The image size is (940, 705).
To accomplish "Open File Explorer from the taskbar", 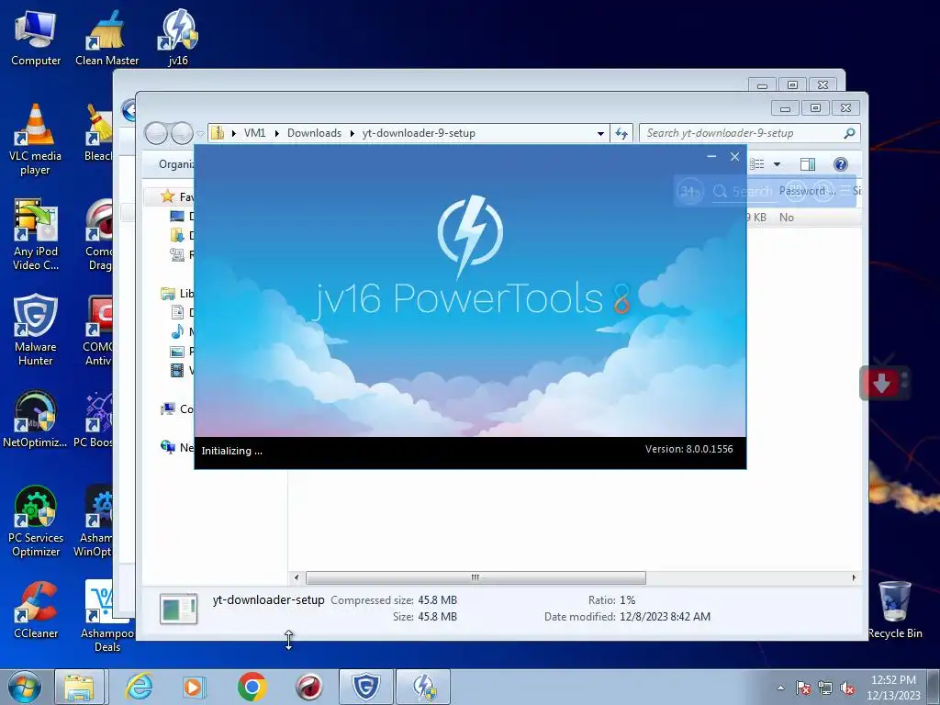I will pos(79,687).
